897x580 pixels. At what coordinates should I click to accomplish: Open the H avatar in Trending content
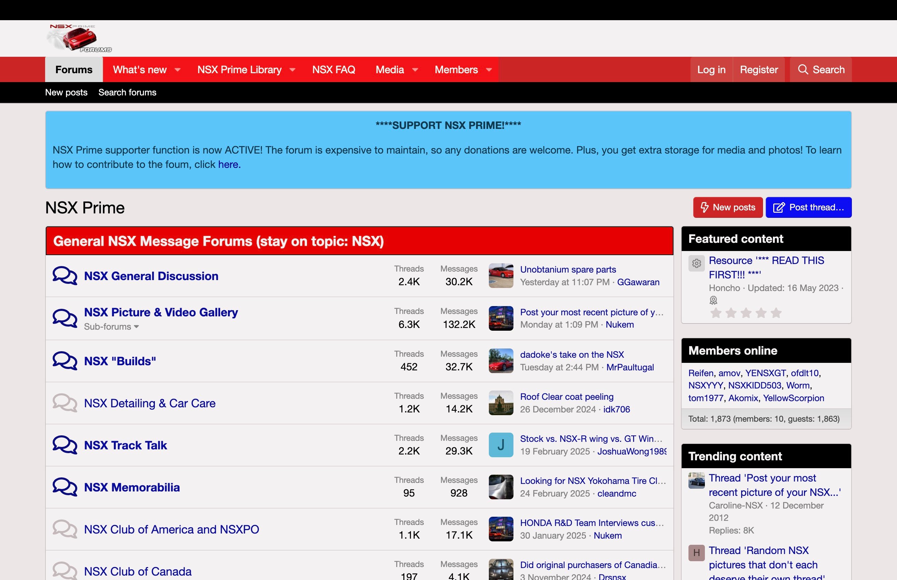[696, 553]
